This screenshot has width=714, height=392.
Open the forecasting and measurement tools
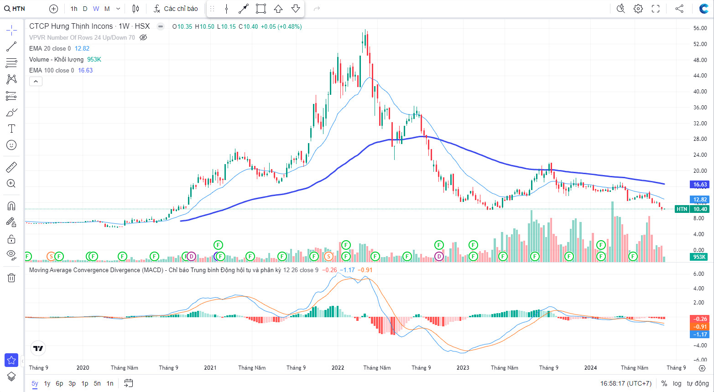tap(11, 96)
